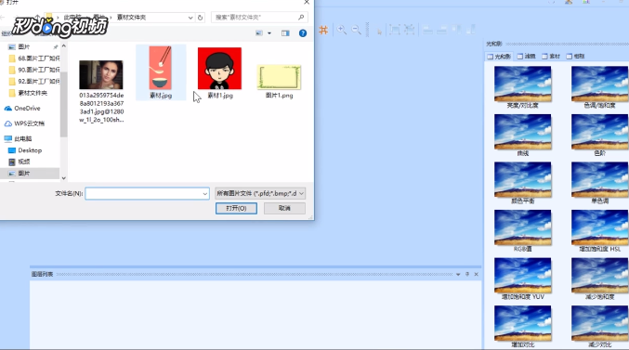The width and height of the screenshot is (629, 350).
Task: Click the sidebar scroll up arrow
Action: 63,46
